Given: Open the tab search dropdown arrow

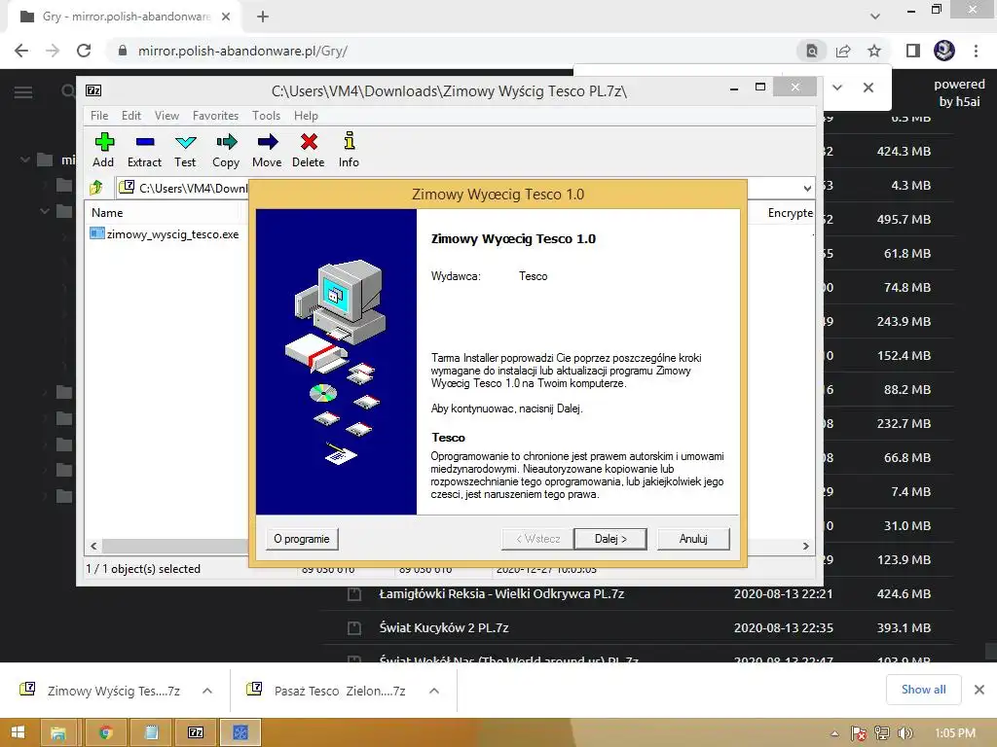Looking at the screenshot, I should click(875, 17).
